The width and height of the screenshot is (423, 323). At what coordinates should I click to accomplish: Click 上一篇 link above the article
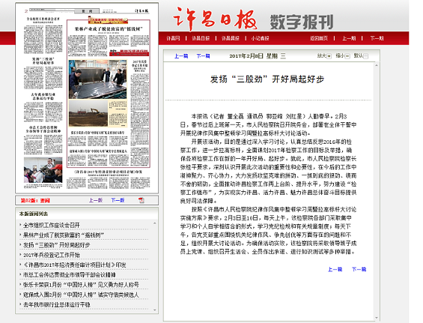(x=181, y=56)
